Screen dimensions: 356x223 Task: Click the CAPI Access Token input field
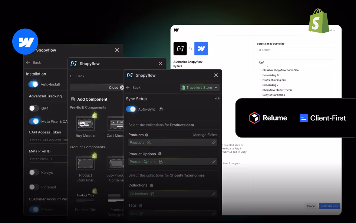pos(49,140)
